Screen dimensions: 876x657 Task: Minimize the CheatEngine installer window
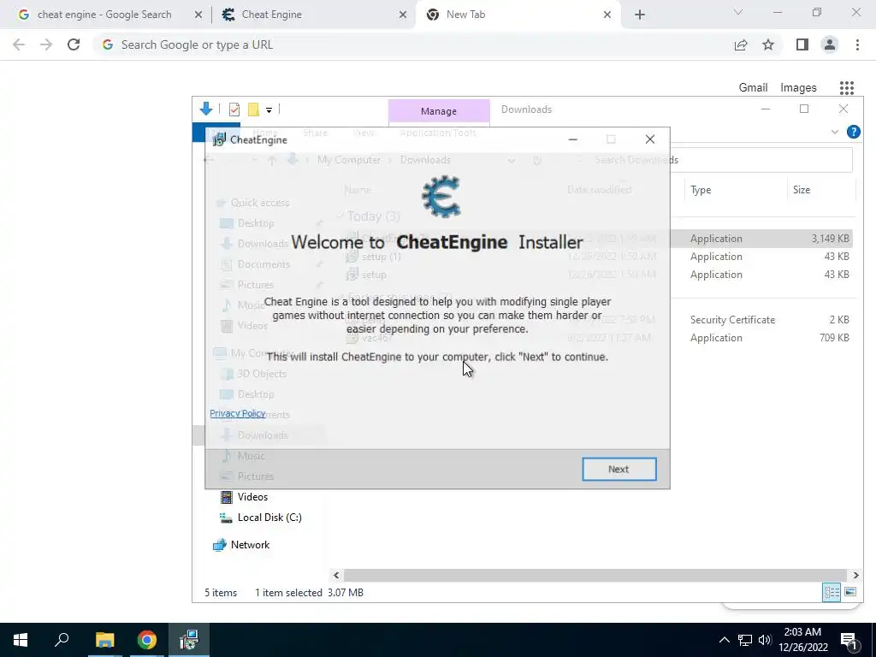coord(572,139)
